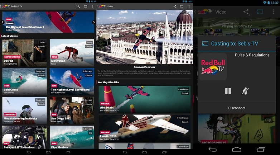Select the Season Preview title
This screenshot has height=155, width=280.
coord(144,67)
